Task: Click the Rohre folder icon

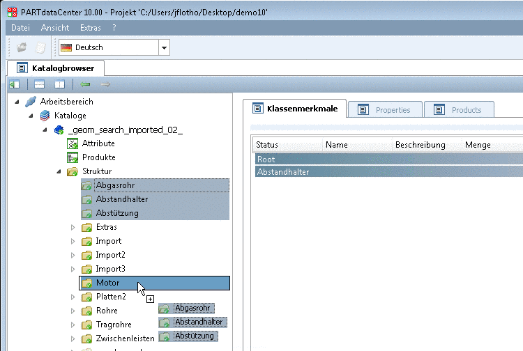Action: 86,311
